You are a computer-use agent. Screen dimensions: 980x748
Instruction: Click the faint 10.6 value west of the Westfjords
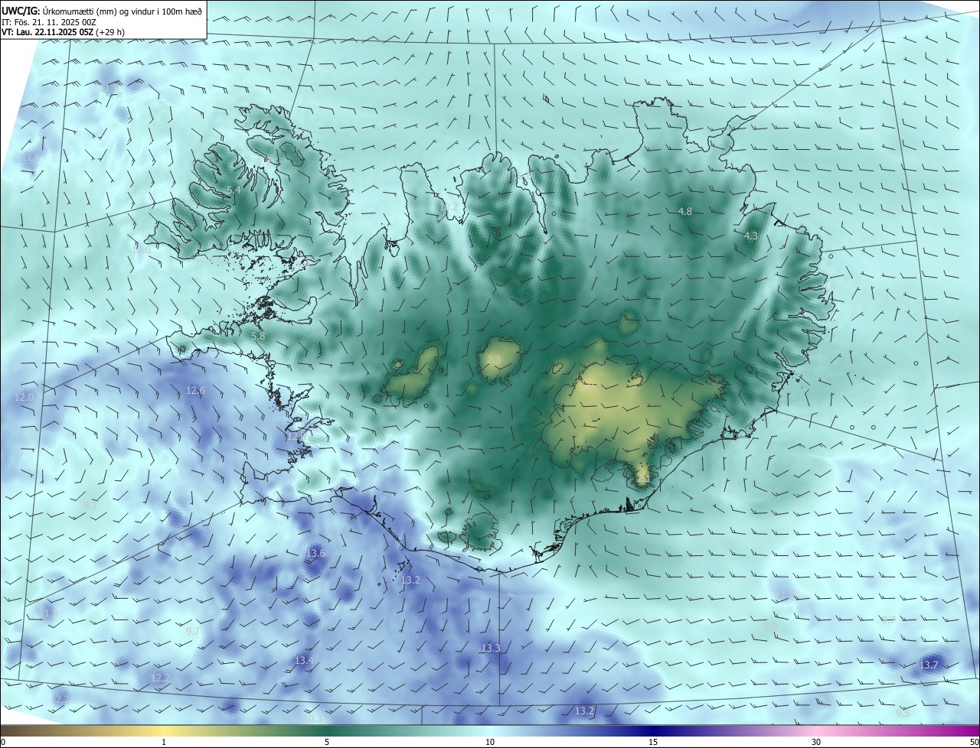coord(141,249)
